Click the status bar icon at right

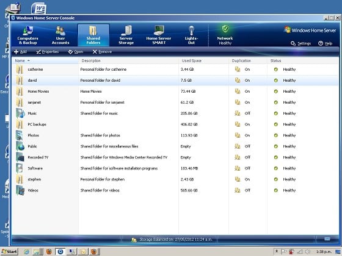coord(327,239)
